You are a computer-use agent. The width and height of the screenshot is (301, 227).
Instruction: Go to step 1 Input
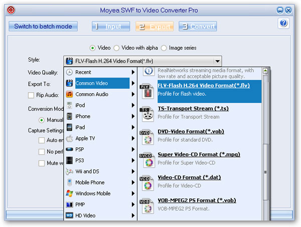[111, 26]
